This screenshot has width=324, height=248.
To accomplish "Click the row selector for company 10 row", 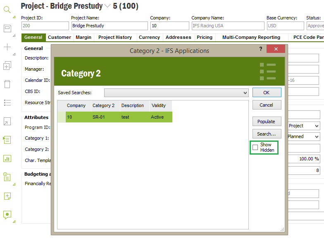I will tap(61, 117).
